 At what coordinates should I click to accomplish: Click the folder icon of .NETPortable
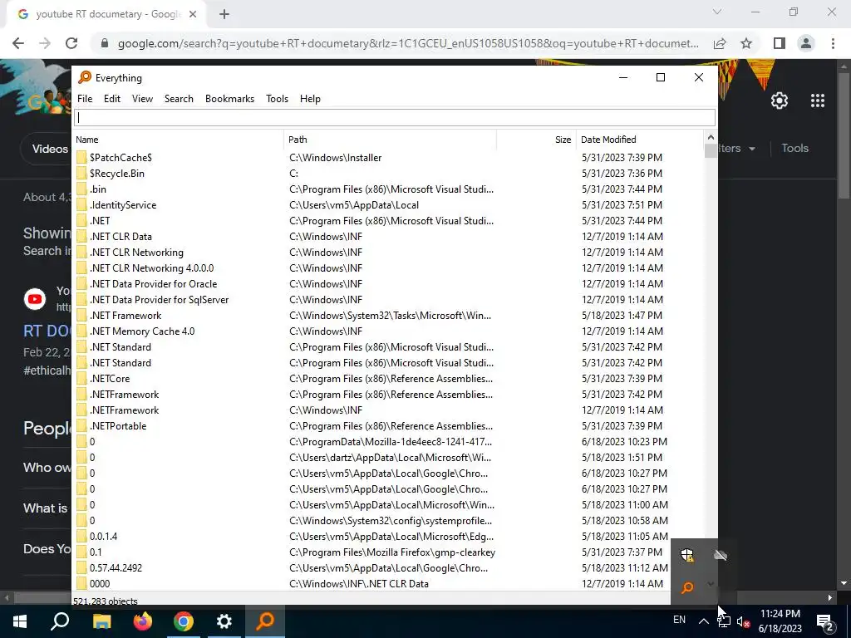pyautogui.click(x=81, y=425)
